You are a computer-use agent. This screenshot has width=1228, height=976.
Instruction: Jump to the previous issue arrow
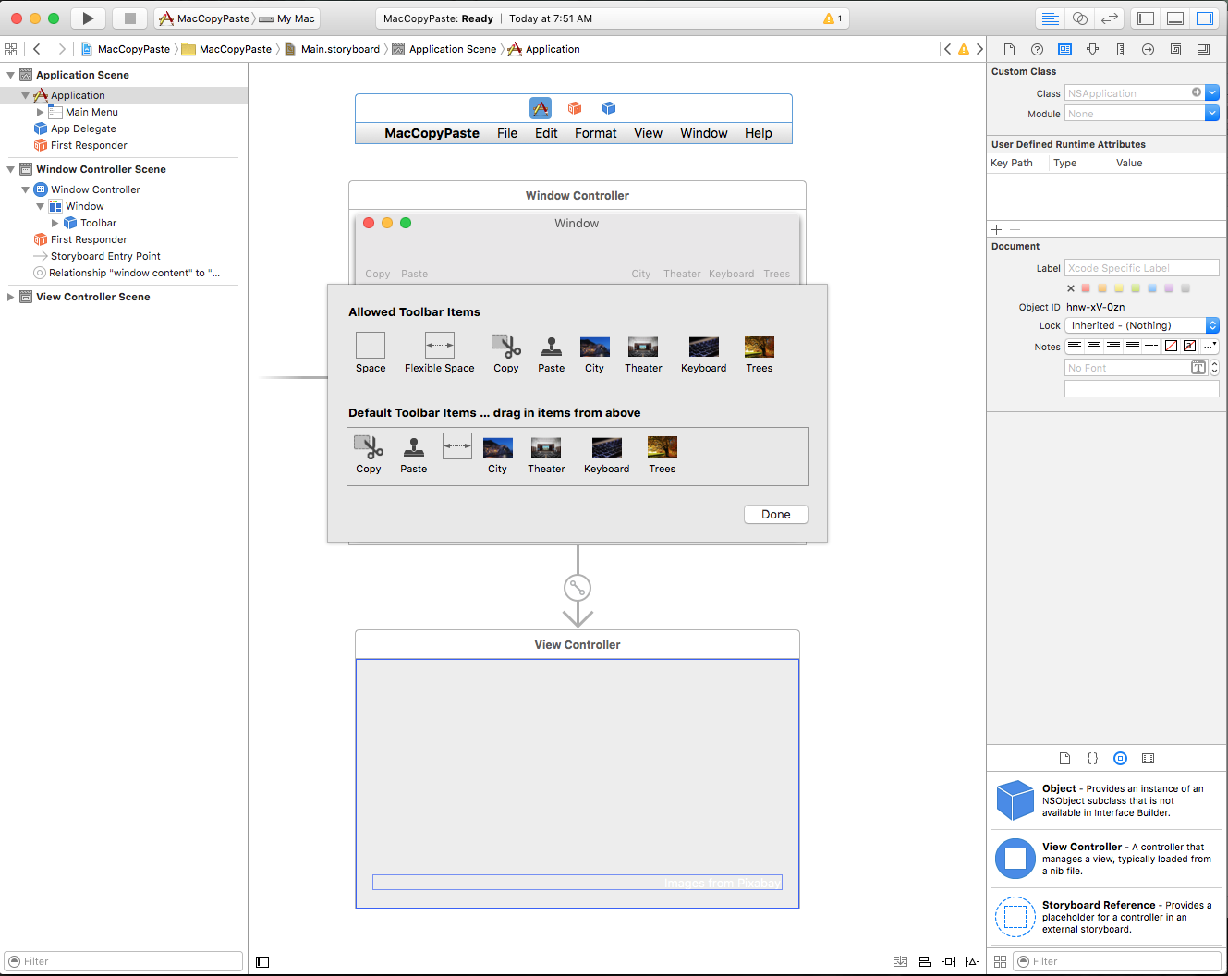tap(947, 49)
